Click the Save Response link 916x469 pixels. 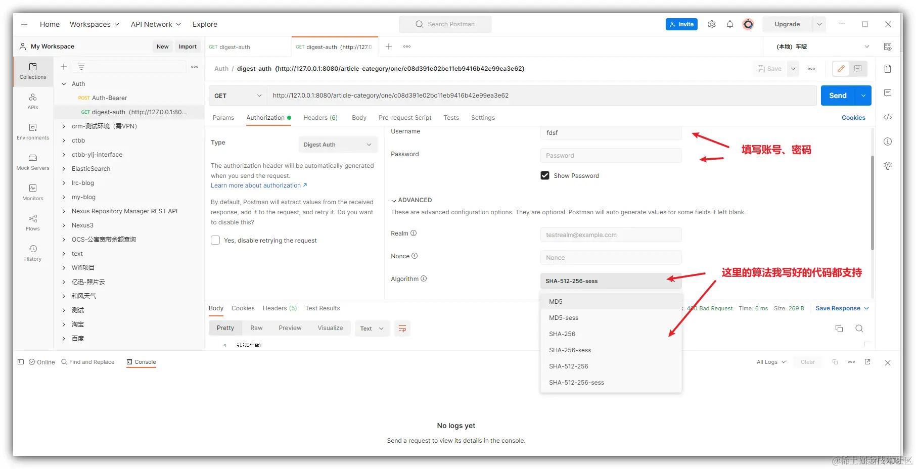842,308
